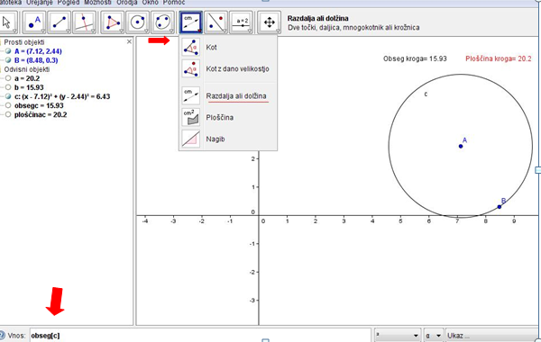The height and width of the screenshot is (342, 541).
Task: Expand the Point tool's submenu arrow
Action: [x=42, y=31]
